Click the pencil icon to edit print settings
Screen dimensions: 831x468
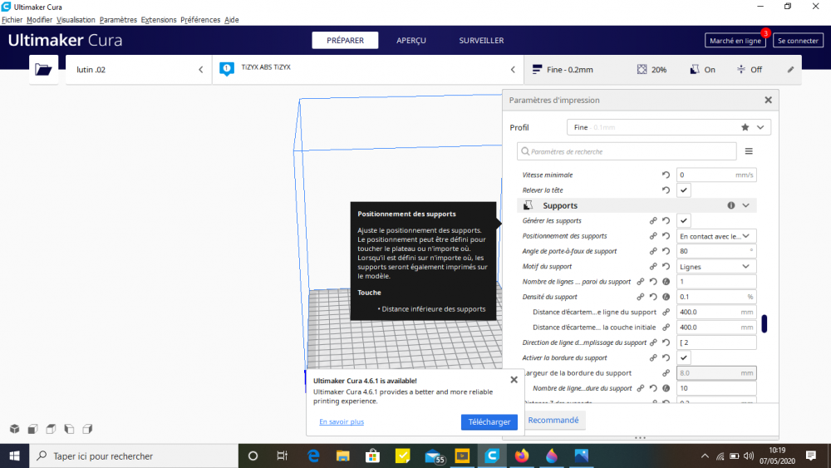tap(790, 70)
